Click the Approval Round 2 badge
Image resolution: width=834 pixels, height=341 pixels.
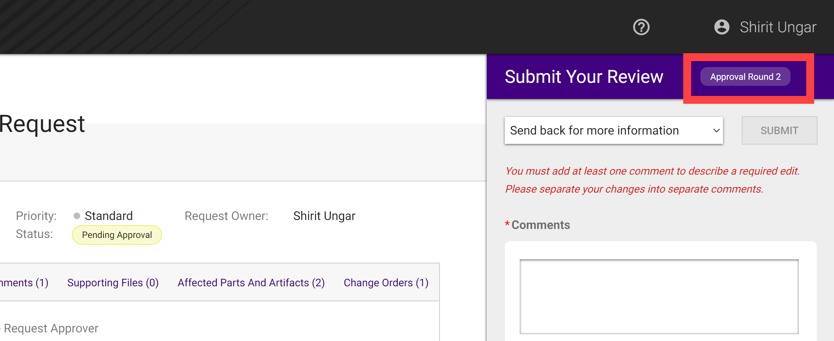(x=745, y=77)
